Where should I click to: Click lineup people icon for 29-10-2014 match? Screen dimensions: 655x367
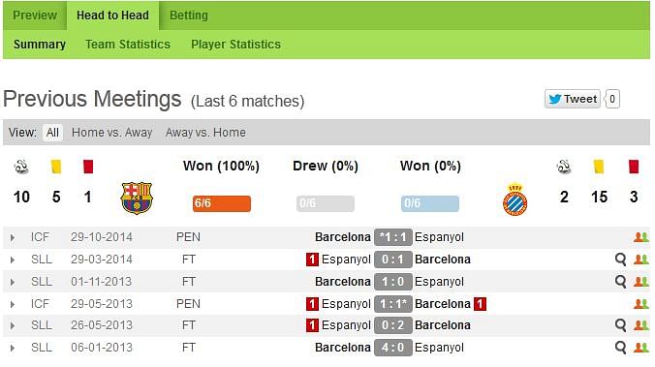[x=641, y=237]
